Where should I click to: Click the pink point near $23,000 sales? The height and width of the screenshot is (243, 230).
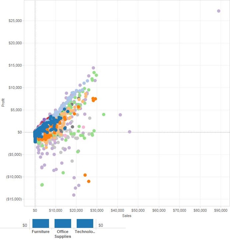(x=84, y=127)
